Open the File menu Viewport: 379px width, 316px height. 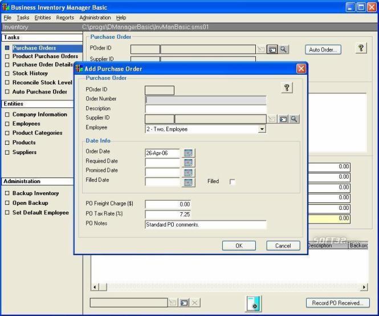click(x=7, y=18)
